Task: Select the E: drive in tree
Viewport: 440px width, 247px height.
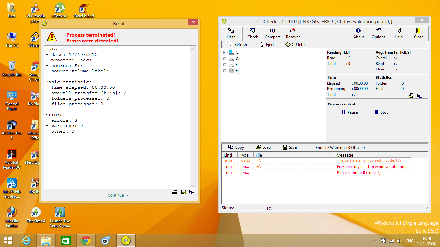Action: click(237, 65)
